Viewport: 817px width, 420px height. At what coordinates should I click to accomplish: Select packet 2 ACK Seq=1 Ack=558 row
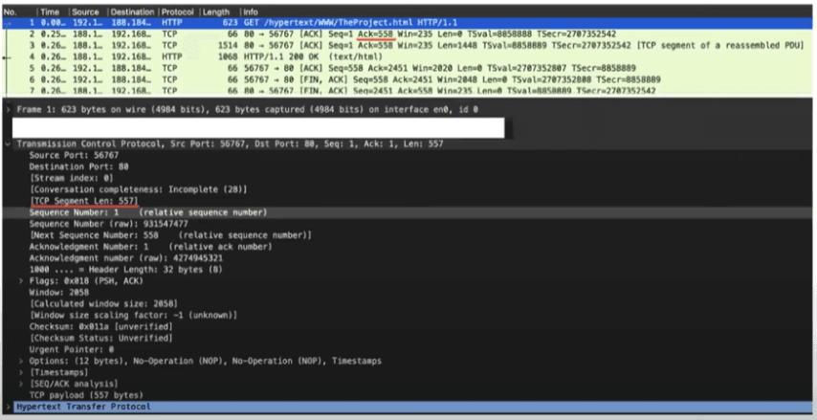coord(408,33)
